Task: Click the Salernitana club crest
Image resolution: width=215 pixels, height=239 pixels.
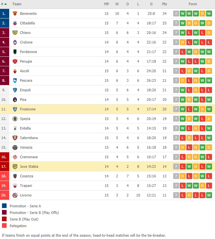Action: (x=15, y=138)
